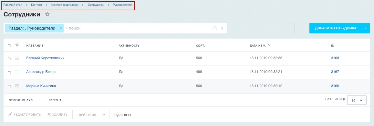374x126 pixels.
Task: Open row menu for Евгений Коротковских
Action: point(17,58)
